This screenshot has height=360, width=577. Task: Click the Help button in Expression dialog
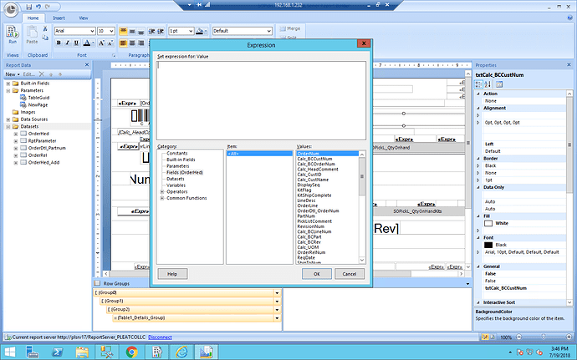click(172, 274)
